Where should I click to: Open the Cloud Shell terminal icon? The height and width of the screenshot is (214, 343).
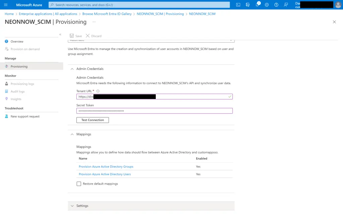click(x=238, y=5)
